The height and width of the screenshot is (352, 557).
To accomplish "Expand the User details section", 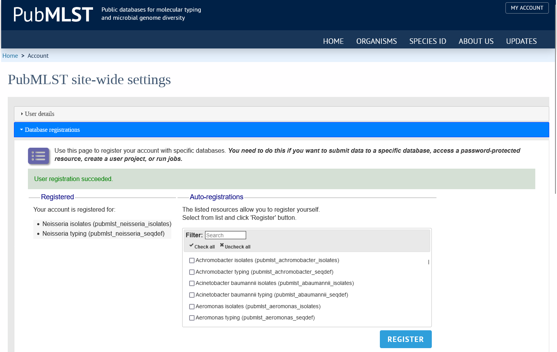I will pyautogui.click(x=281, y=114).
